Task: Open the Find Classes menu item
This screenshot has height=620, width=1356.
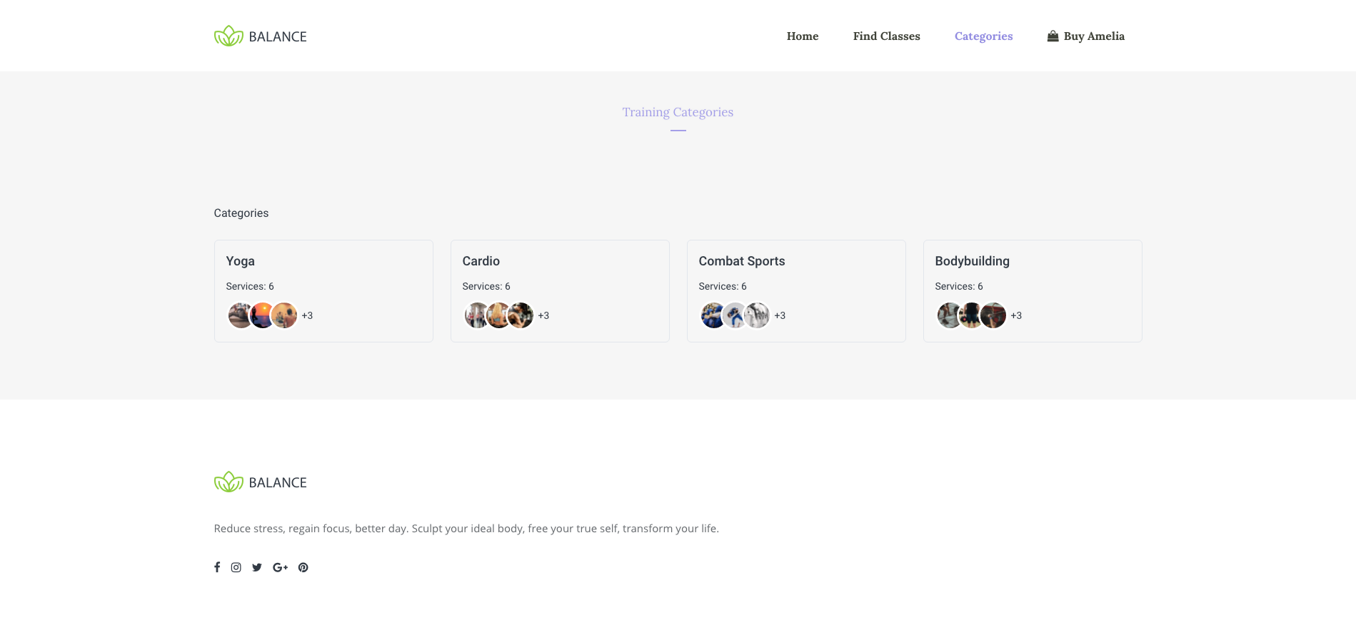Action: [886, 36]
